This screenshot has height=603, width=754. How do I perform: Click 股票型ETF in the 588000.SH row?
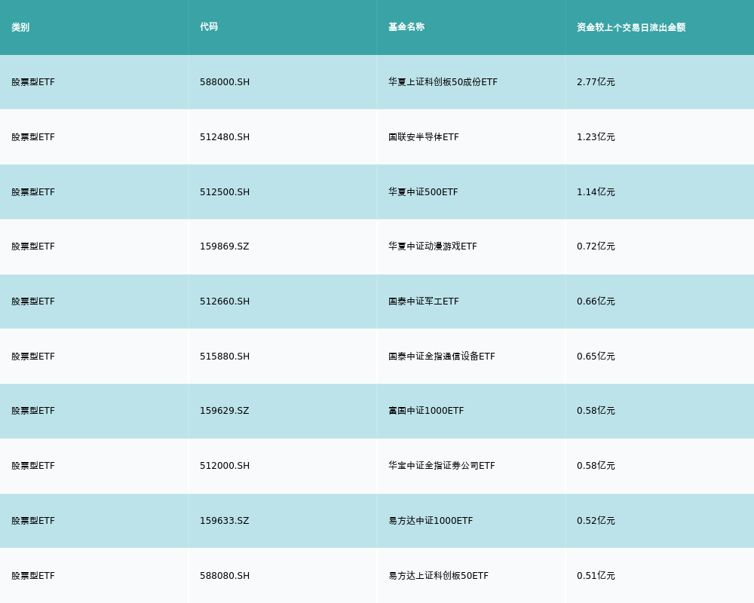point(33,82)
